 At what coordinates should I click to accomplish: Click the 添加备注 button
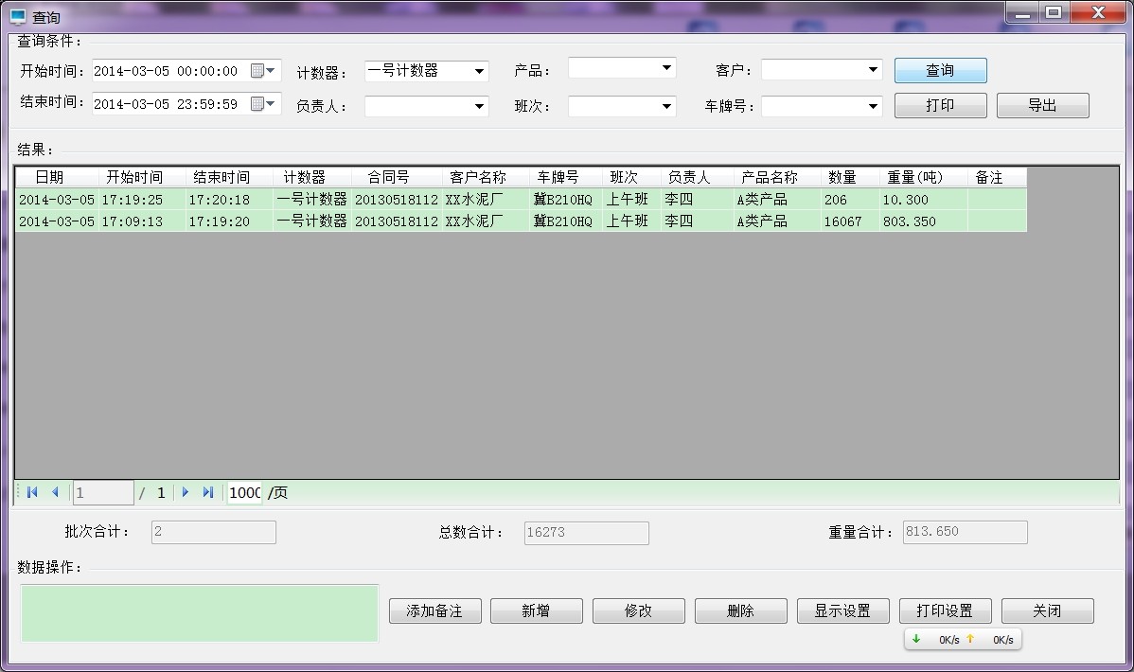[x=434, y=611]
